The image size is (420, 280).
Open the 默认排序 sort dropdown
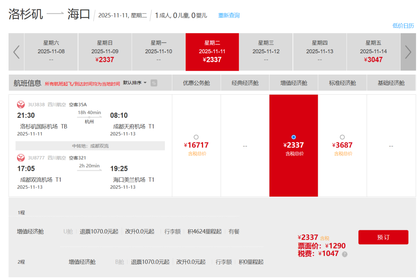pos(135,83)
